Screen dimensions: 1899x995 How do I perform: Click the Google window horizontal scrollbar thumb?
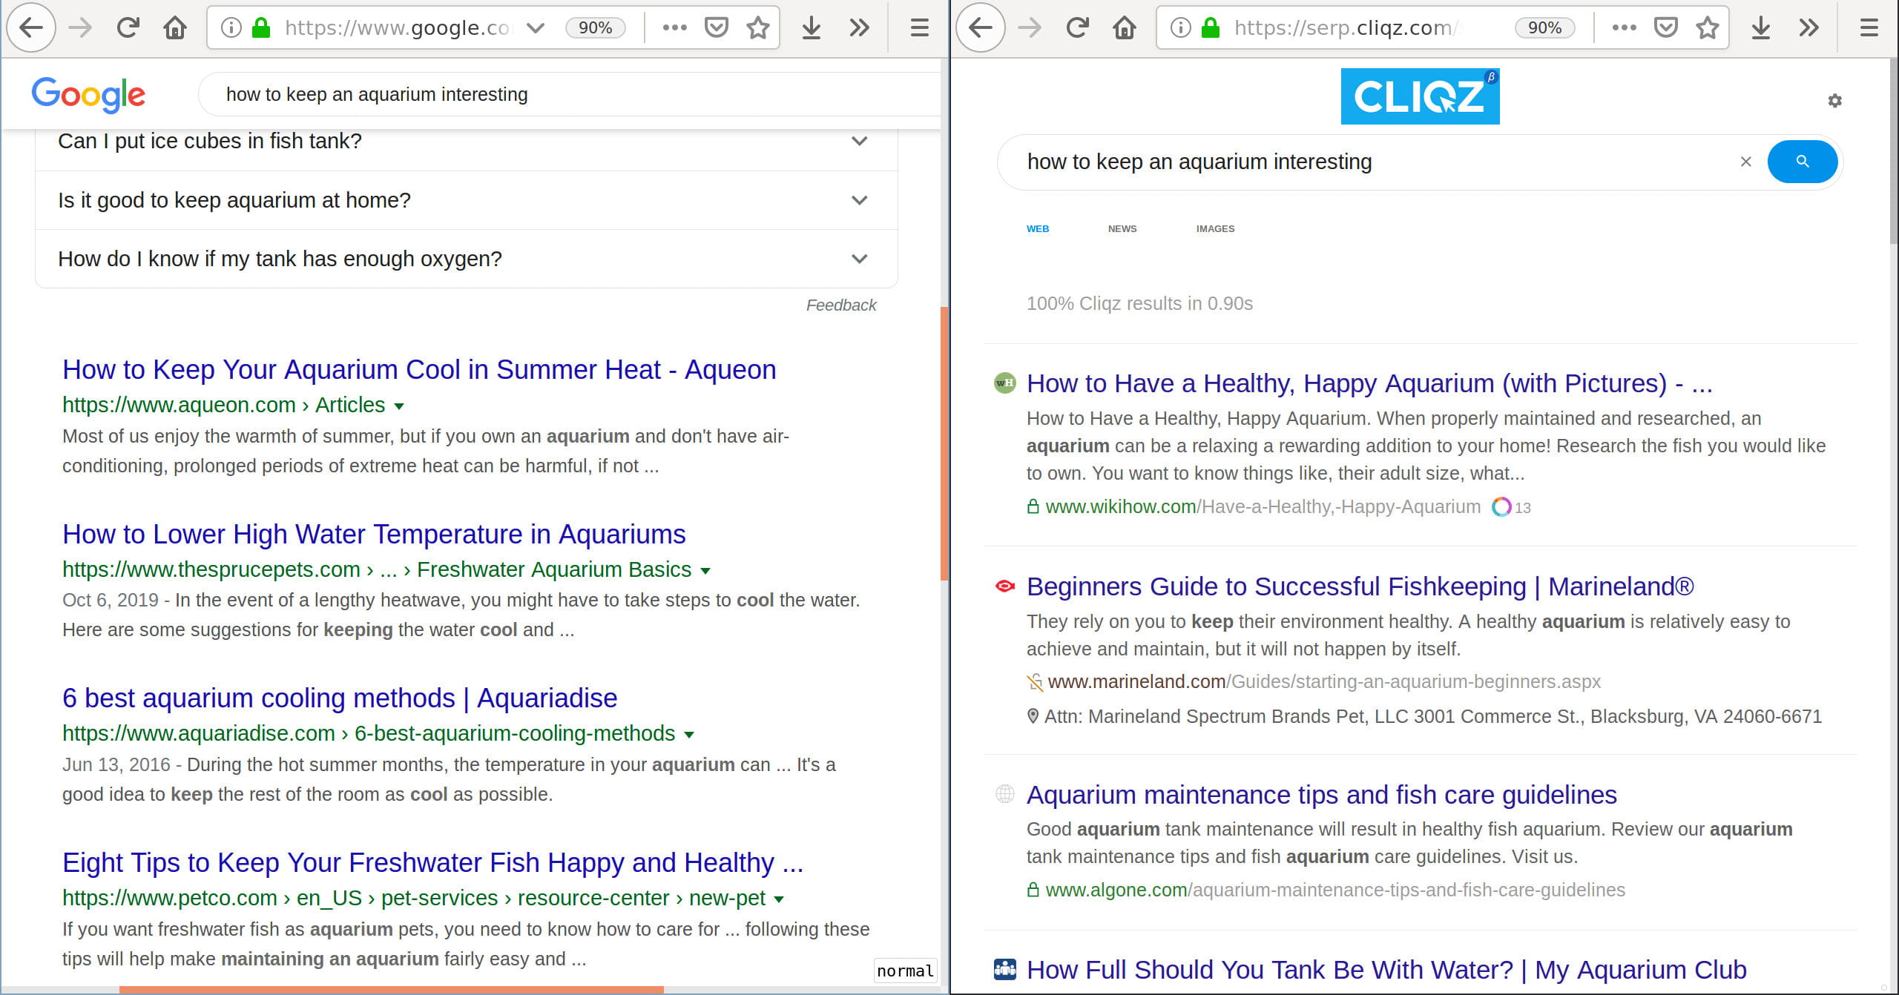(391, 990)
